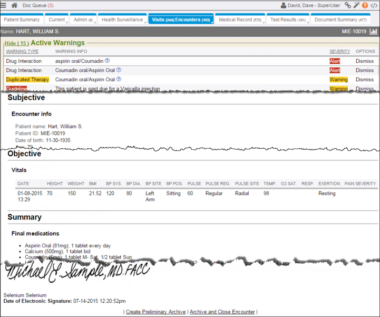Viewport: 380px width, 317px height.
Task: Expand the Current tab dropdown corner arrow
Action: click(66, 23)
